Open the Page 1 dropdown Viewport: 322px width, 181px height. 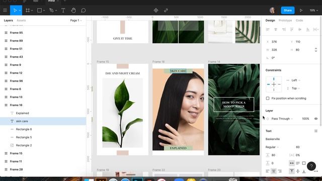(x=76, y=20)
